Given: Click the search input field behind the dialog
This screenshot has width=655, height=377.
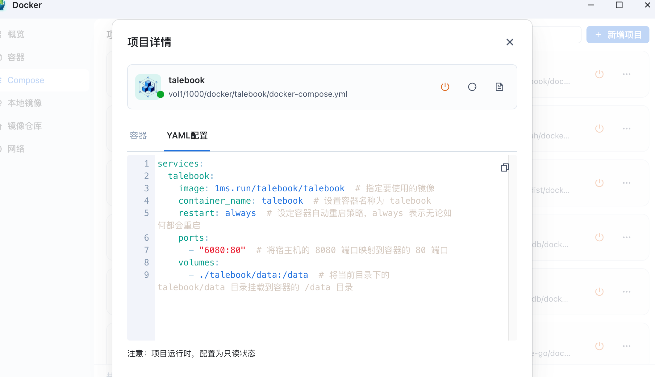Looking at the screenshot, I should (x=557, y=35).
